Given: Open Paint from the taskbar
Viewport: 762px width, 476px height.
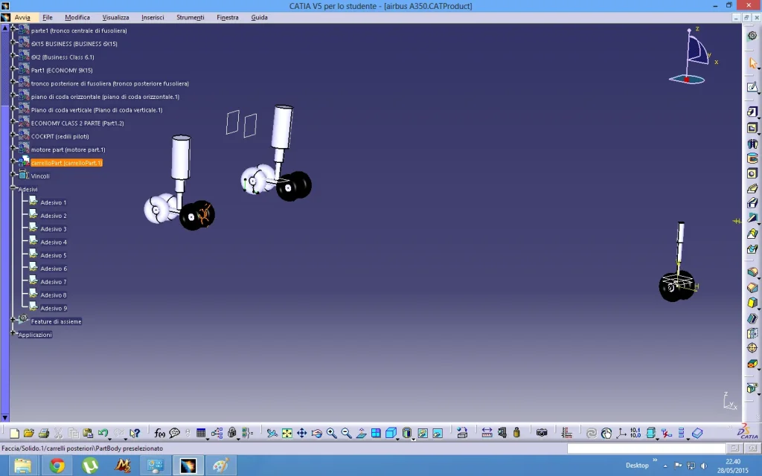Looking at the screenshot, I should tap(221, 466).
